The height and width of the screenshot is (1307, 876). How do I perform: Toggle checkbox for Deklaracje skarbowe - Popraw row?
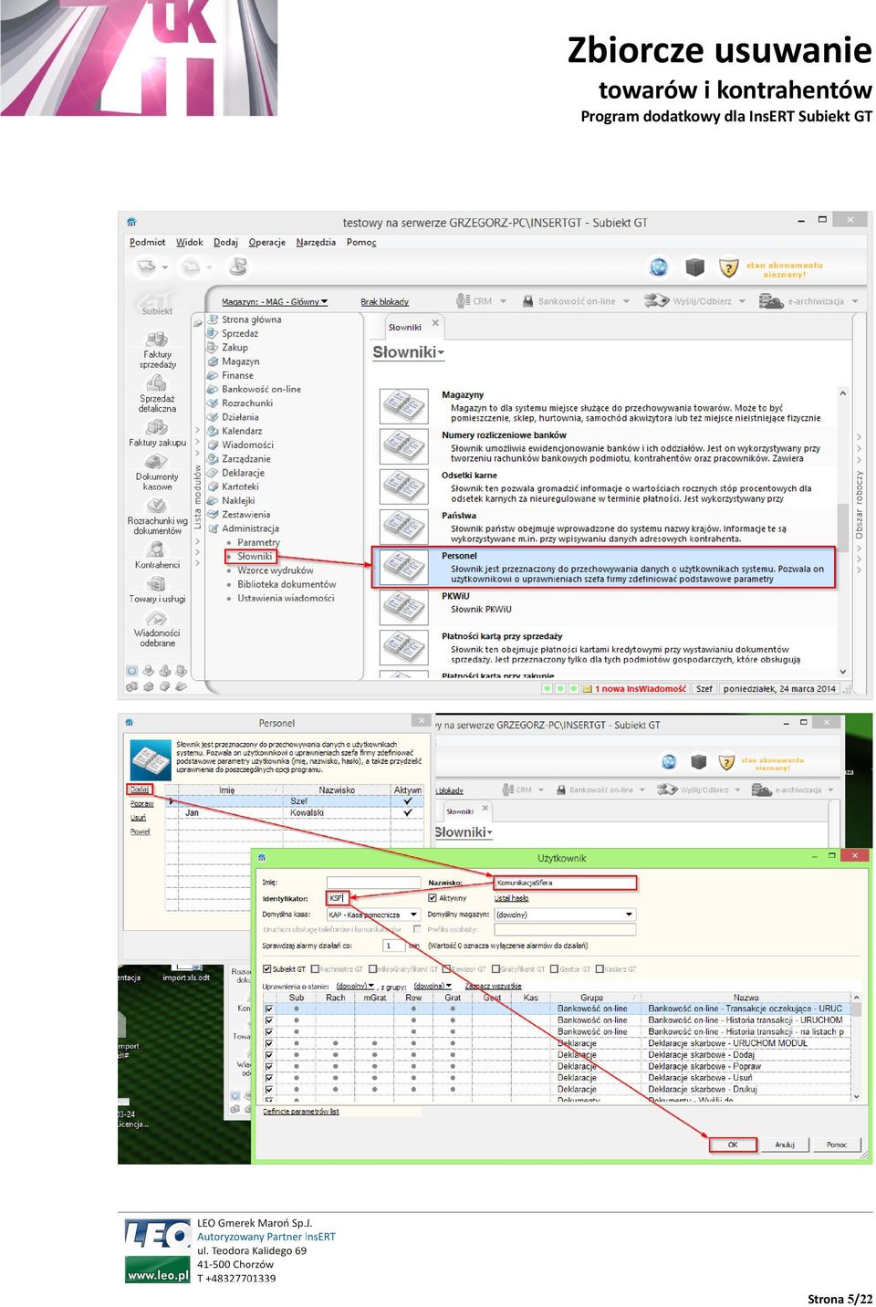click(x=268, y=1067)
